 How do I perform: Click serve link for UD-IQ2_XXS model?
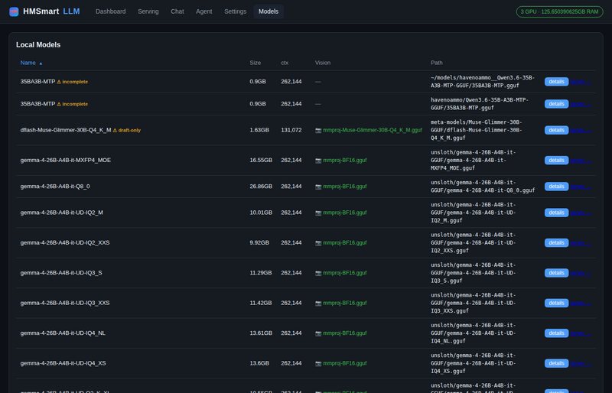click(581, 242)
